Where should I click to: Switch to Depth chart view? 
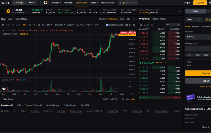[122, 19]
